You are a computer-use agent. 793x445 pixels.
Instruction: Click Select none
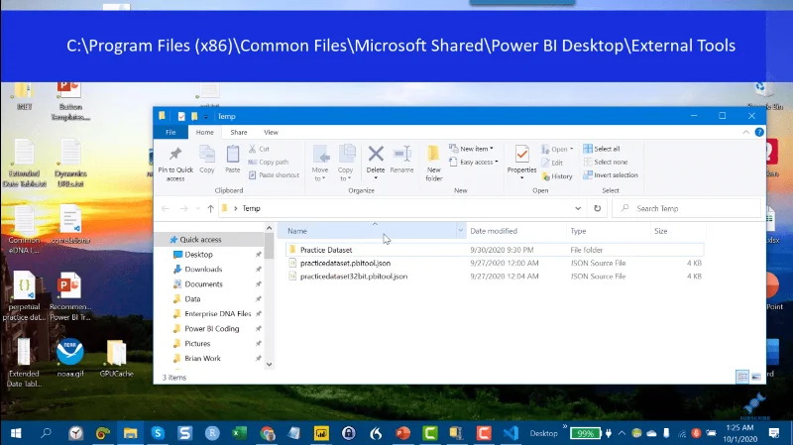[x=606, y=162]
